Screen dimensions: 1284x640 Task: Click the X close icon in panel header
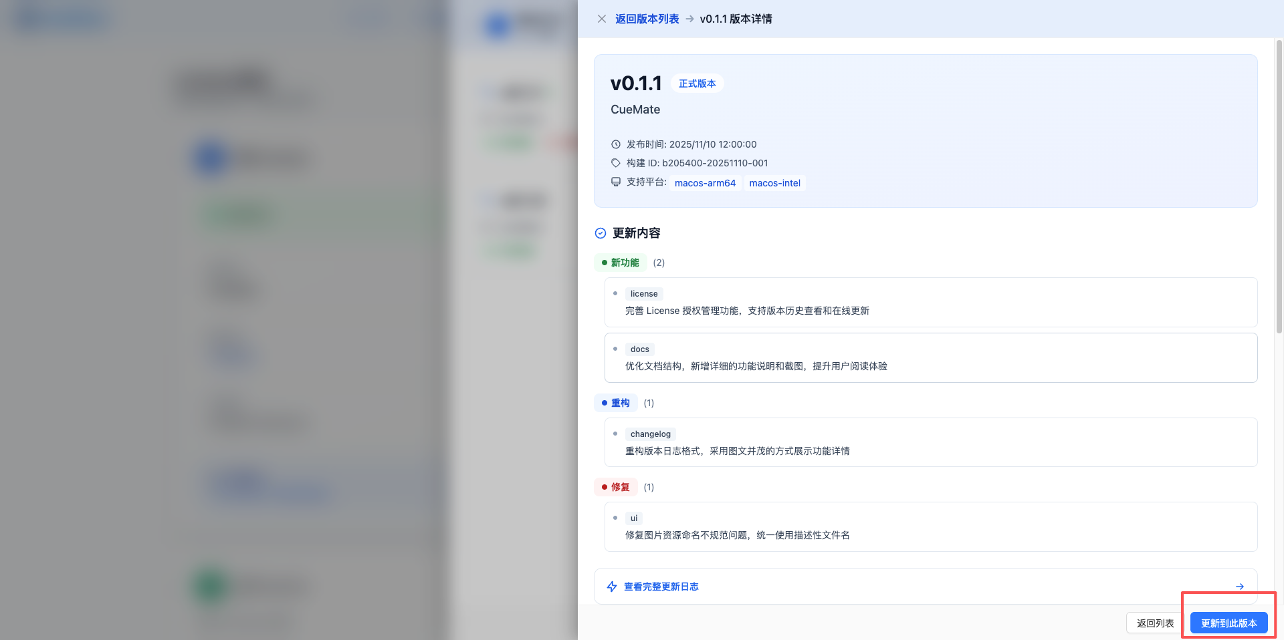601,19
